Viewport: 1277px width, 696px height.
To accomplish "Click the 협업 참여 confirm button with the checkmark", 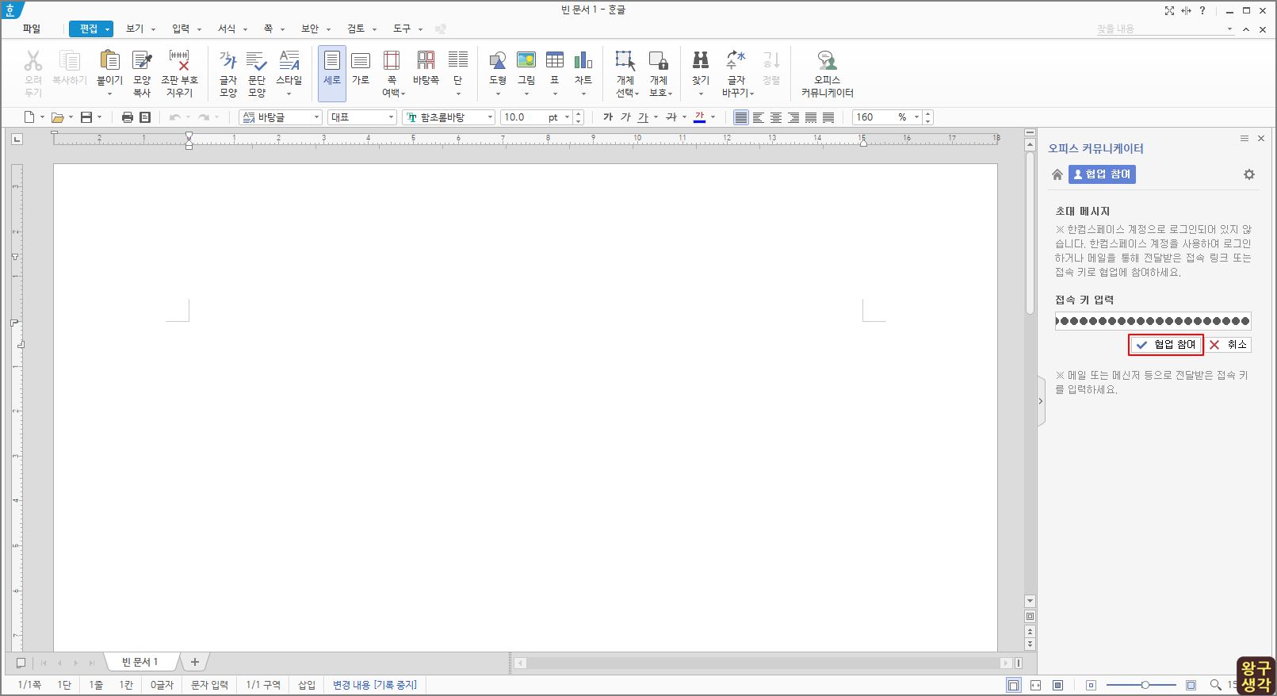I will click(x=1166, y=345).
